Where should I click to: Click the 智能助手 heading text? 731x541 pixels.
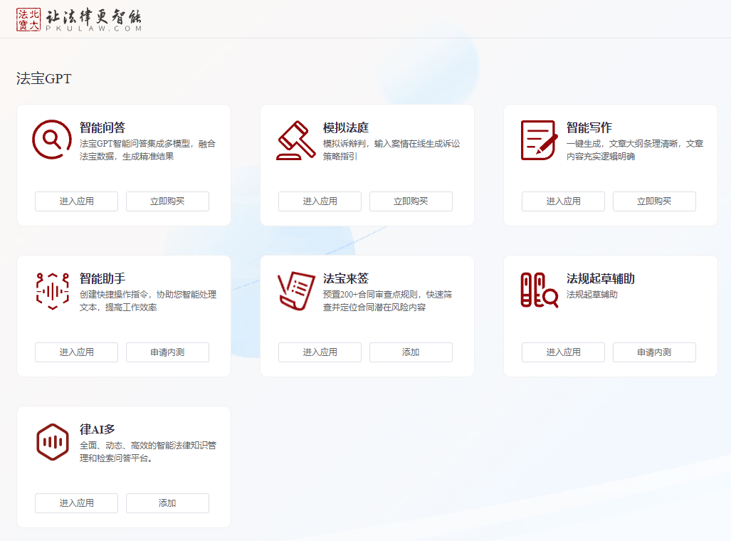coord(102,279)
